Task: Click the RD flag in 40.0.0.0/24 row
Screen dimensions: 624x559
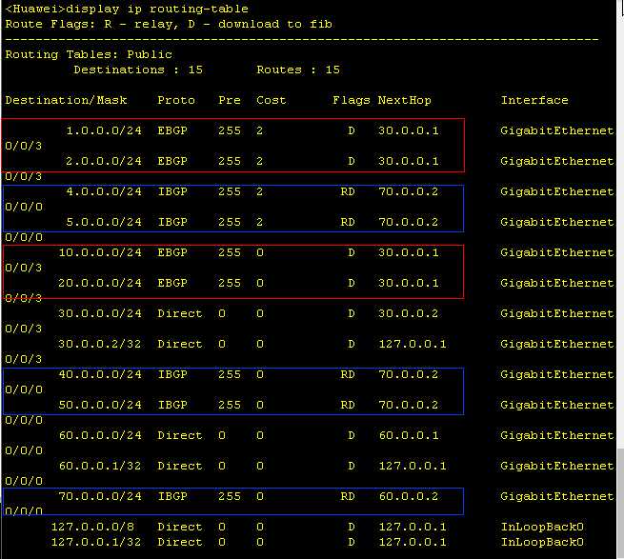Action: click(x=348, y=374)
